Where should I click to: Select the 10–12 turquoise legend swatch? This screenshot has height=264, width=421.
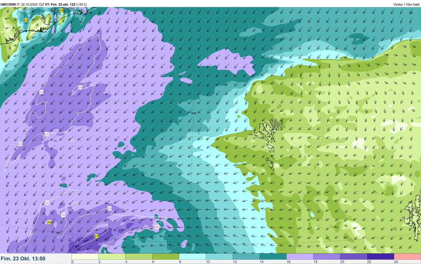[219, 256]
